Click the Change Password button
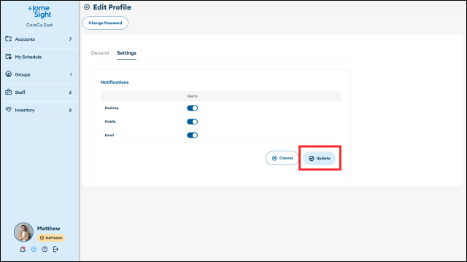Screen dimensions: 467x262 pos(105,23)
